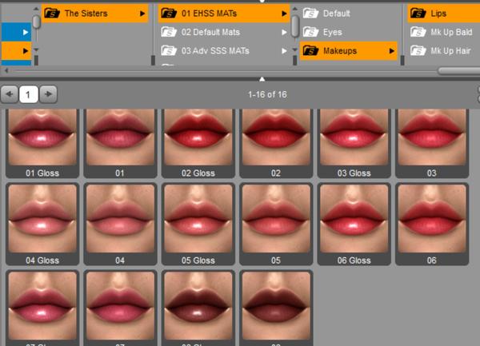
Task: Click the Mk Up Bald folder icon
Action: tap(418, 32)
